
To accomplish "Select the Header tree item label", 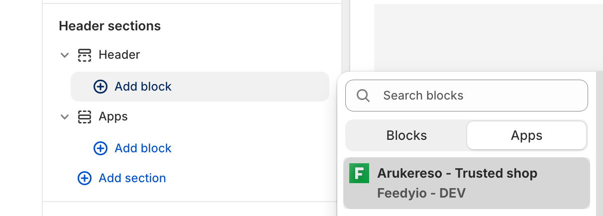I will tap(119, 55).
